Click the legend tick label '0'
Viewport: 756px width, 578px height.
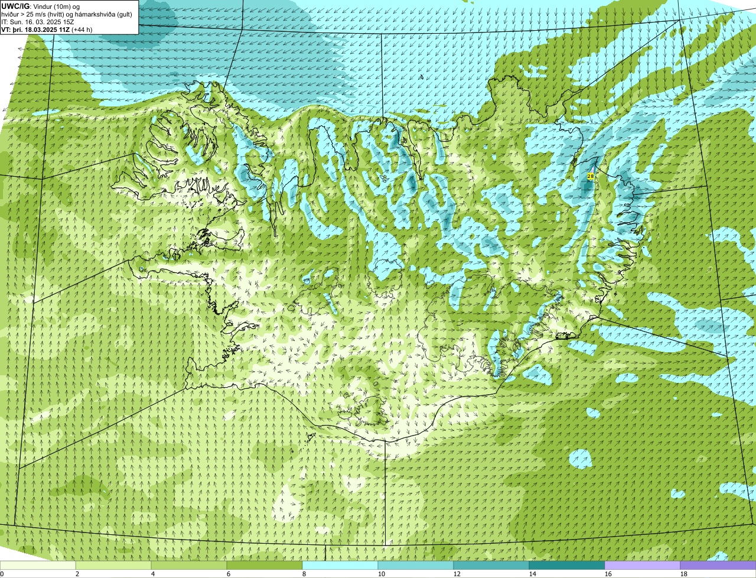tap(2, 574)
